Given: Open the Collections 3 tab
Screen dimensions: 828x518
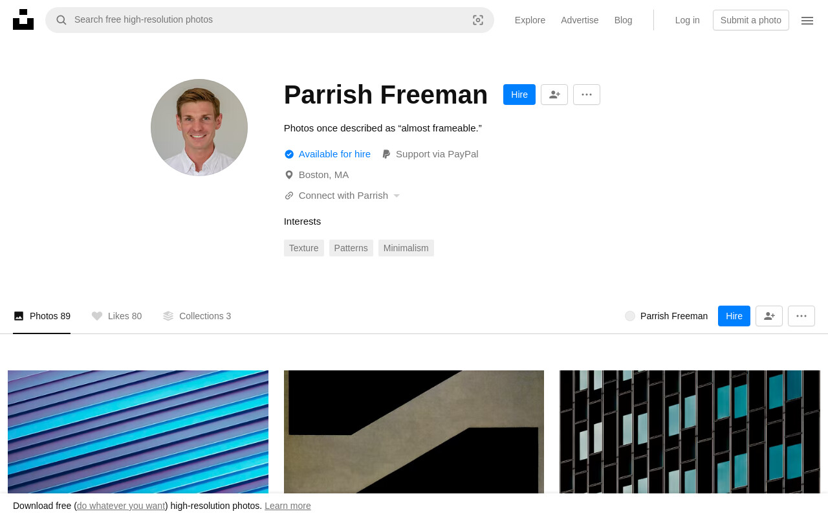Looking at the screenshot, I should point(197,316).
